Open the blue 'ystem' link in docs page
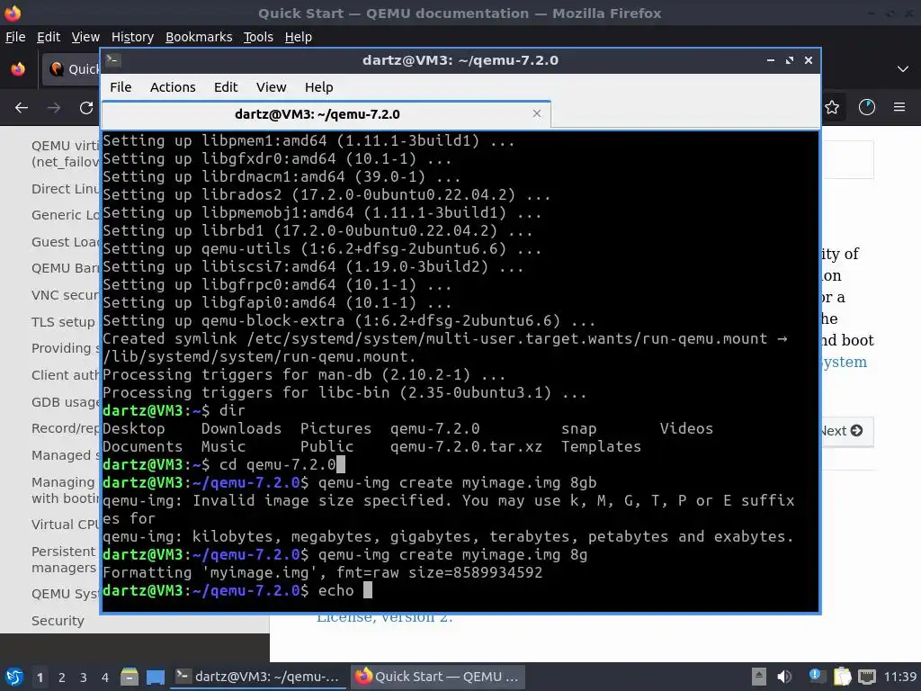The image size is (921, 691). pyautogui.click(x=845, y=362)
